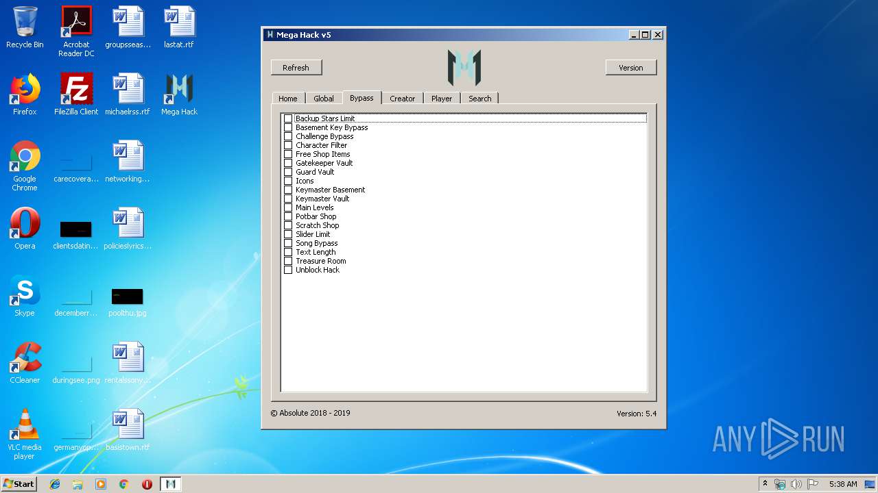Open Internet Explorer from taskbar
The height and width of the screenshot is (493, 878).
point(55,484)
